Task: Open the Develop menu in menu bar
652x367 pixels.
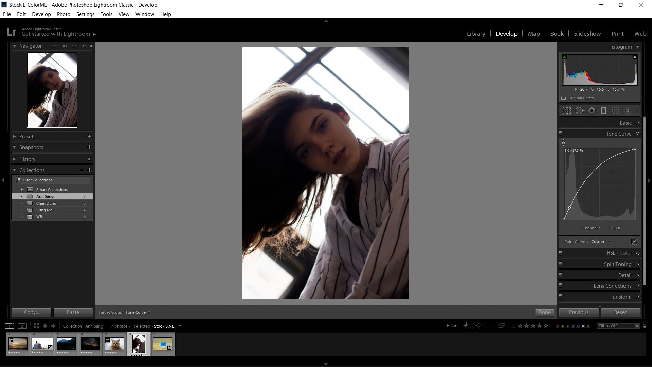Action: pos(41,14)
